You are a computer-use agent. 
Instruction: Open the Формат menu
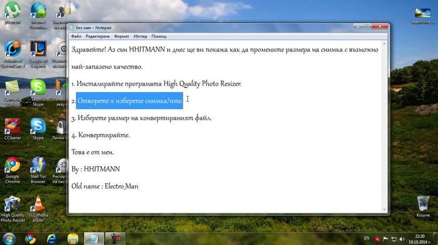pos(121,36)
